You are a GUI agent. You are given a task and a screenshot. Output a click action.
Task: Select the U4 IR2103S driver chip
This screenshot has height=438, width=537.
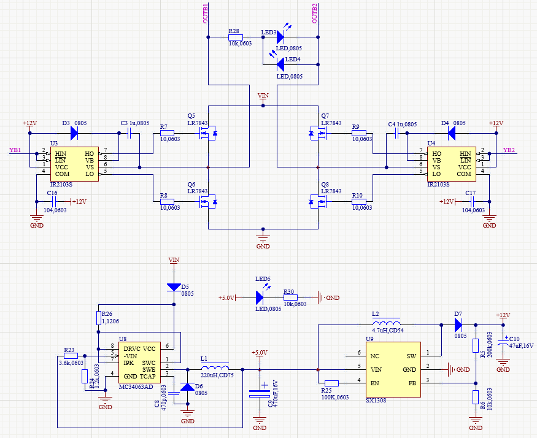[x=451, y=164]
